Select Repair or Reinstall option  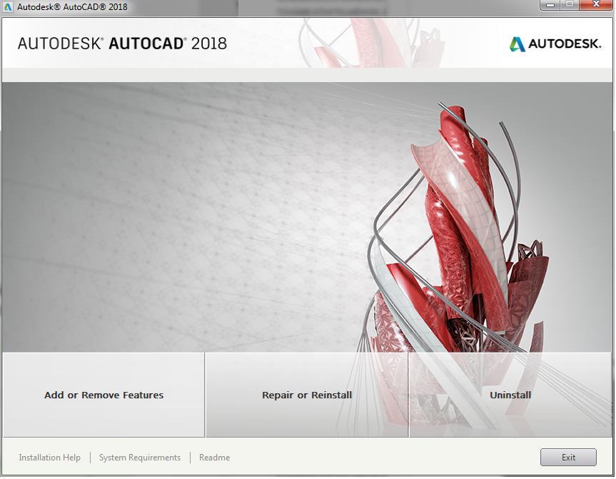coord(307,395)
